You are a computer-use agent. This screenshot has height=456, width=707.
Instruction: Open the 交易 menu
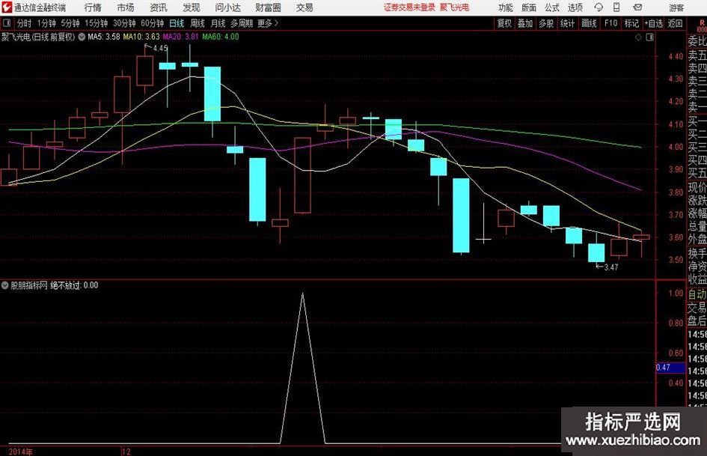pos(304,7)
